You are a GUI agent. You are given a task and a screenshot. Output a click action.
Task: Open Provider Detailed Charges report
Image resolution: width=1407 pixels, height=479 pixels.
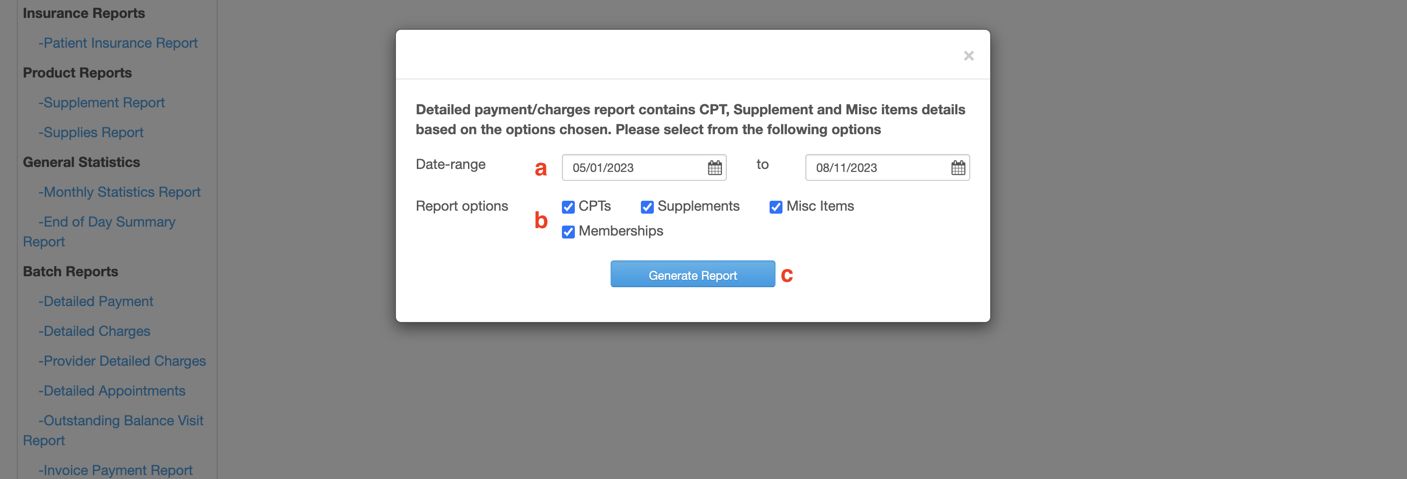point(122,361)
